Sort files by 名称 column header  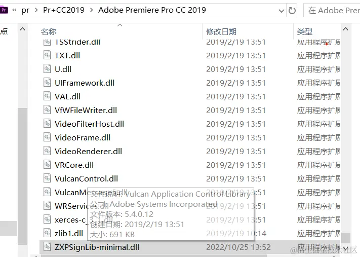coord(49,31)
